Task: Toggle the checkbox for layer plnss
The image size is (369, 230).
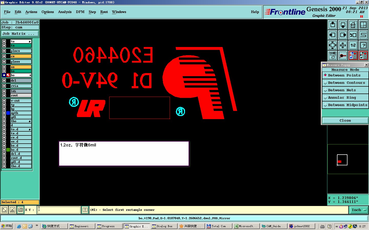Action: 4,62
